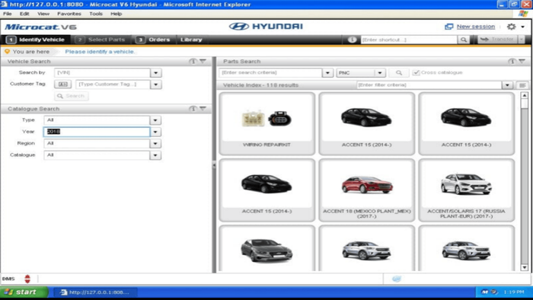The image size is (533, 300).
Task: Click the Vehicle Search panel info icon
Action: (193, 62)
